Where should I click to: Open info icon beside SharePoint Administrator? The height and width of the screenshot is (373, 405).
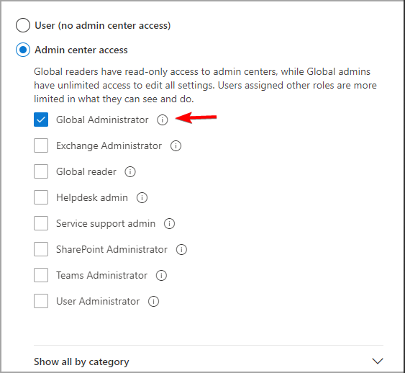point(181,249)
